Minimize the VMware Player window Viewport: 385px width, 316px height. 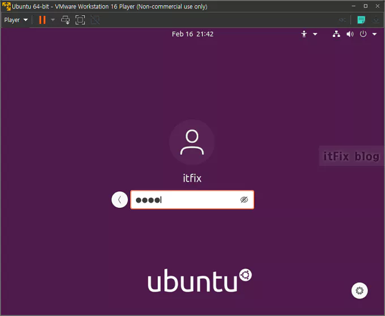[353, 6]
